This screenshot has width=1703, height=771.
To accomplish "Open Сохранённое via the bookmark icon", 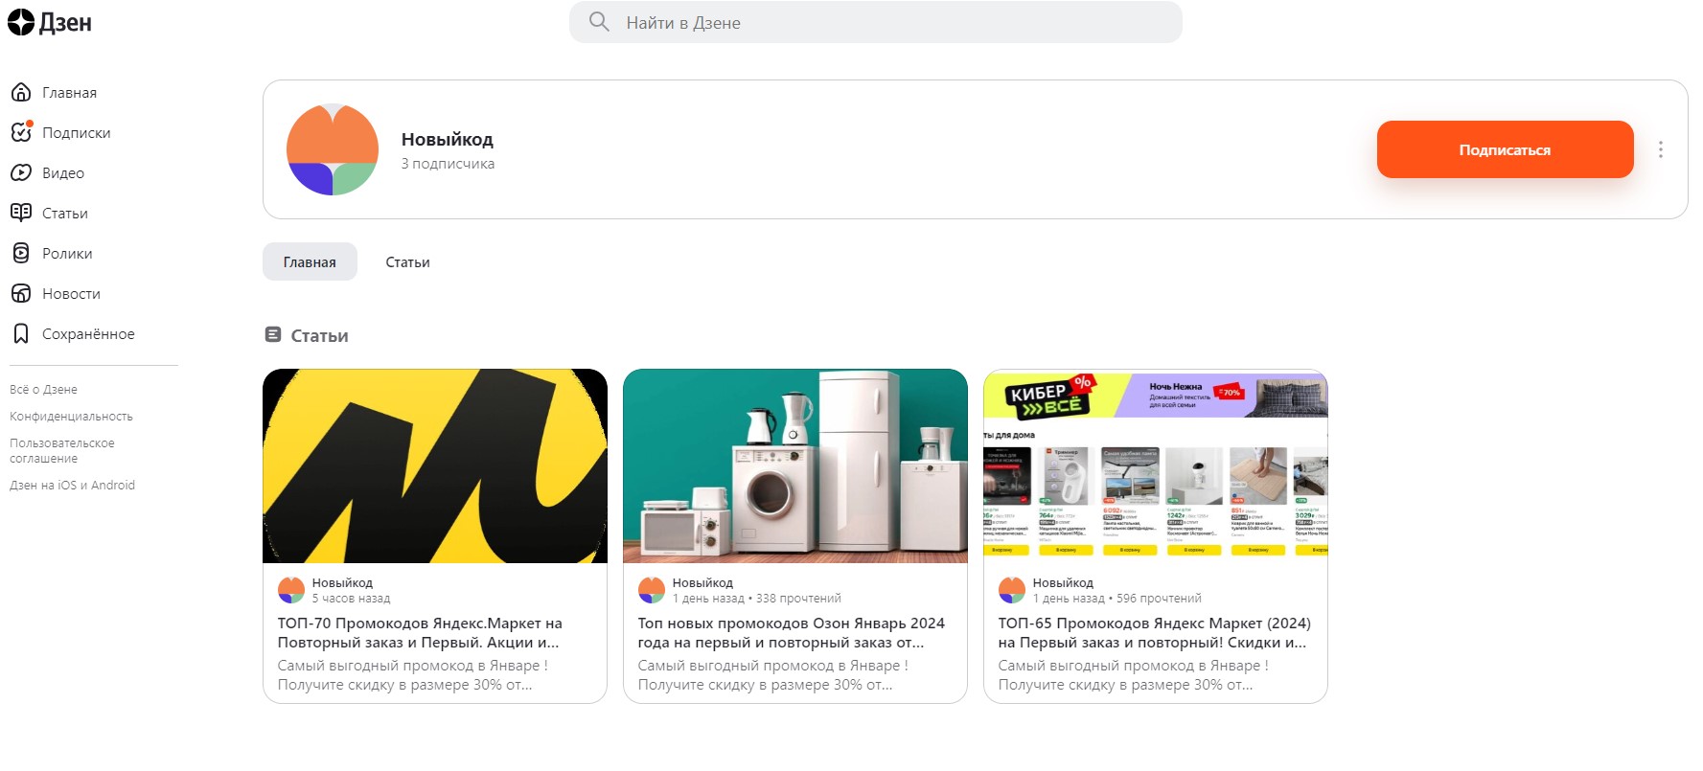I will tap(21, 334).
